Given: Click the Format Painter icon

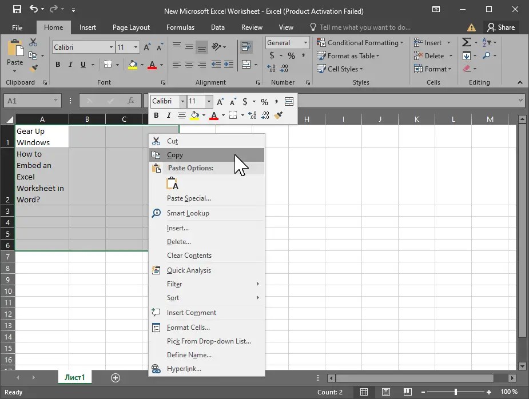Looking at the screenshot, I should pyautogui.click(x=33, y=68).
